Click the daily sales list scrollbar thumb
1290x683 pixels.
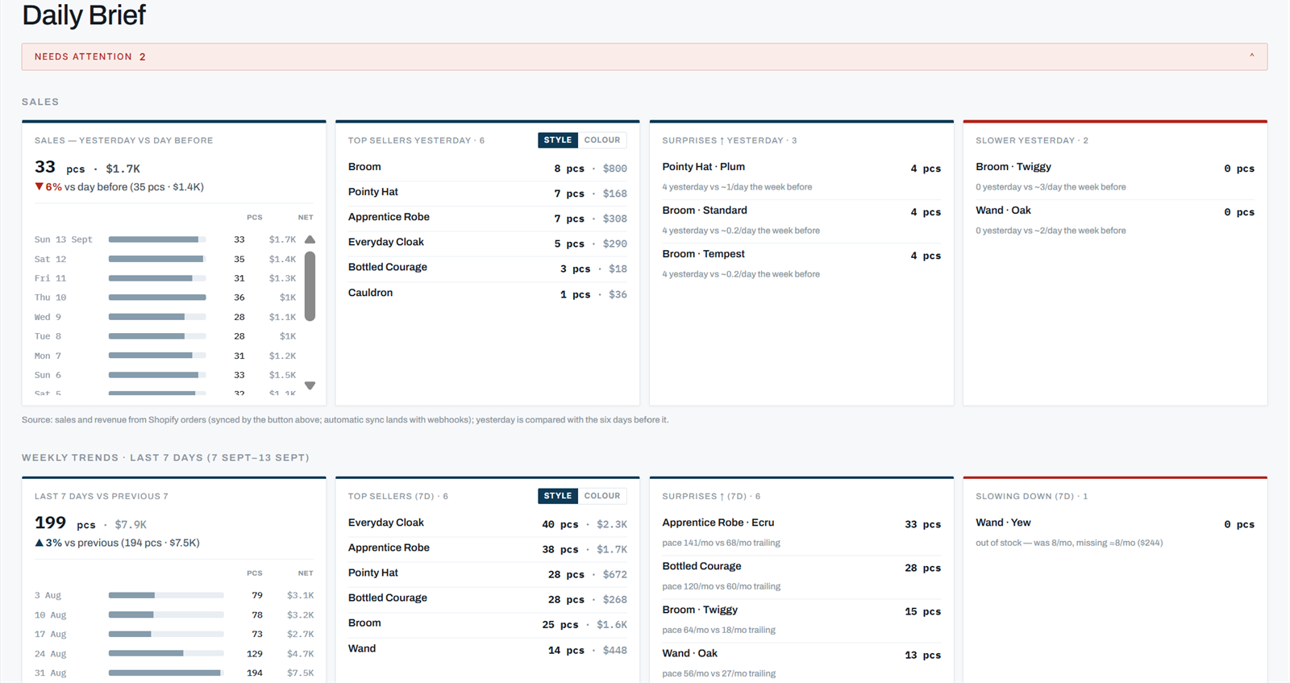pyautogui.click(x=310, y=286)
